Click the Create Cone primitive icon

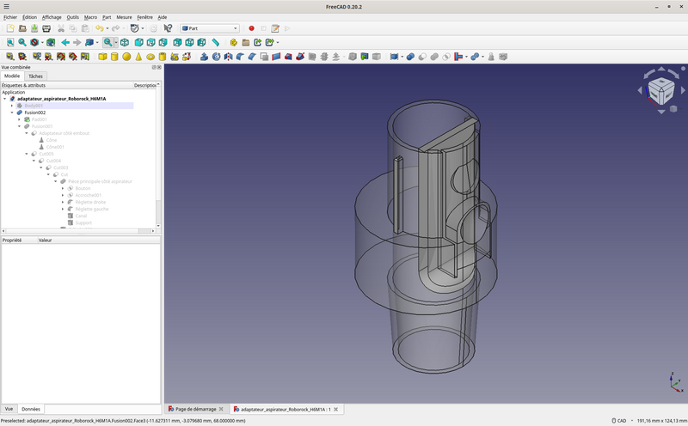click(x=138, y=57)
